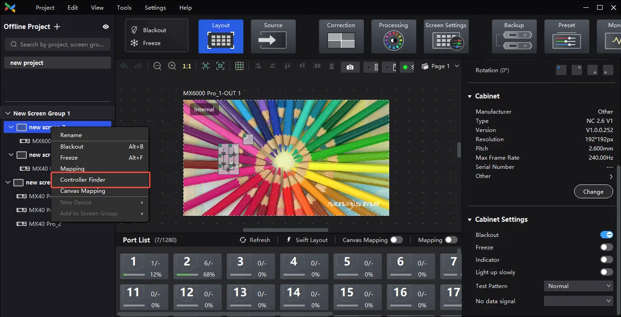
Task: Open the Preset module
Action: pos(567,36)
